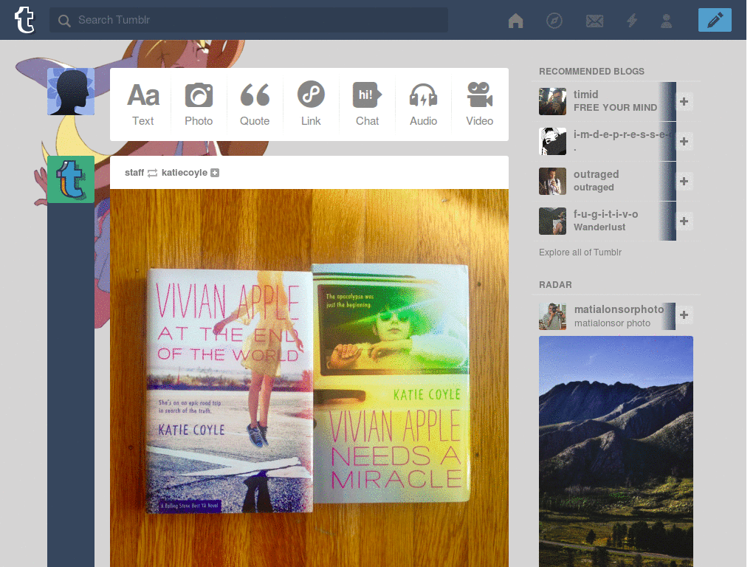Image resolution: width=756 pixels, height=567 pixels.
Task: Click the blue pencil compose button
Action: click(715, 20)
